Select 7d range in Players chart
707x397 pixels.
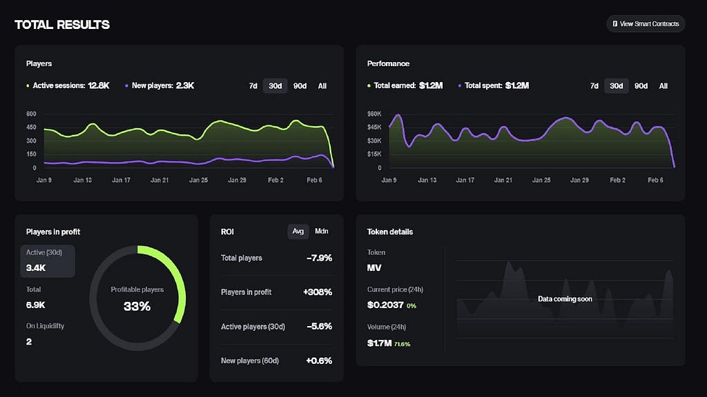pos(253,85)
